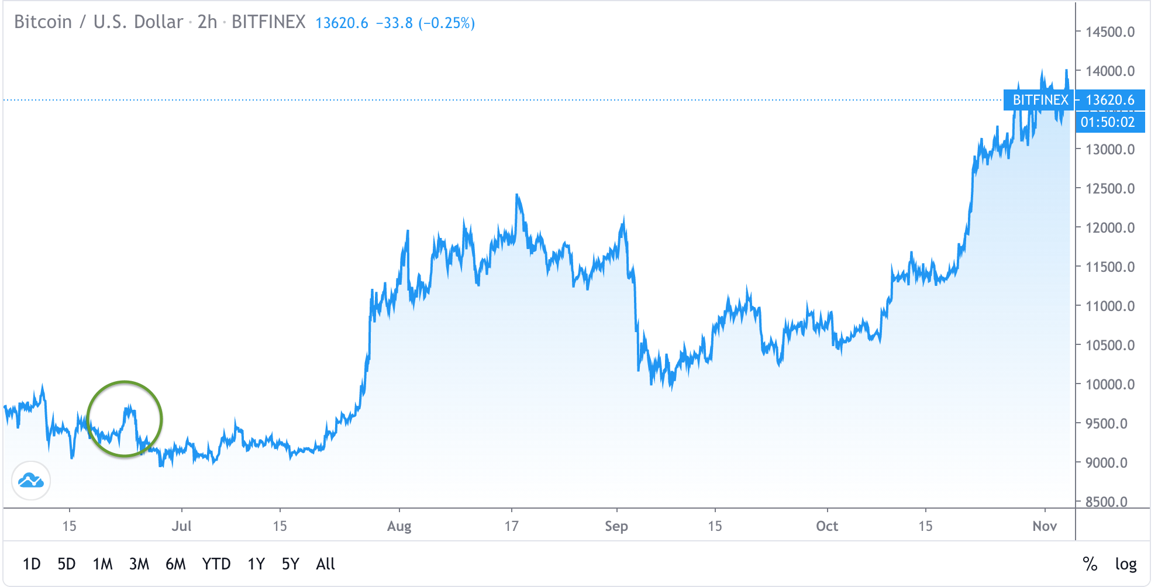Choose the 6M time range

click(175, 564)
